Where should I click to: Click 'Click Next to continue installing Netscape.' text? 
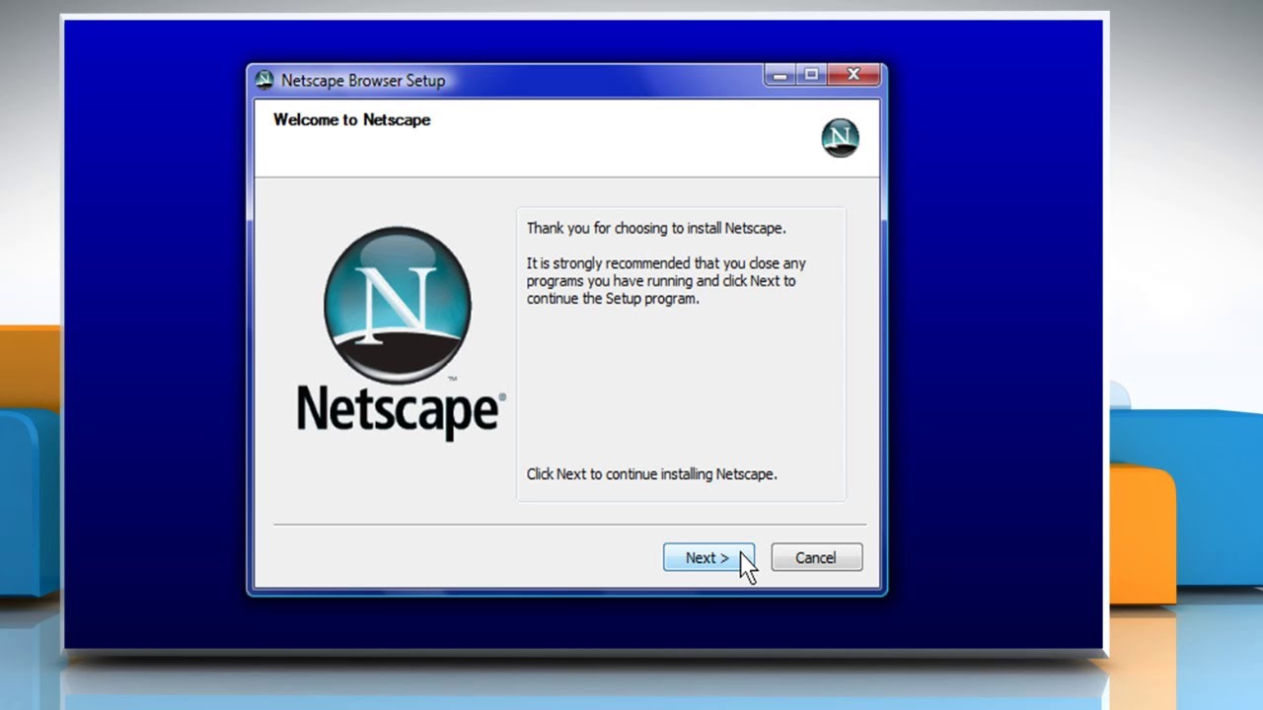click(652, 474)
